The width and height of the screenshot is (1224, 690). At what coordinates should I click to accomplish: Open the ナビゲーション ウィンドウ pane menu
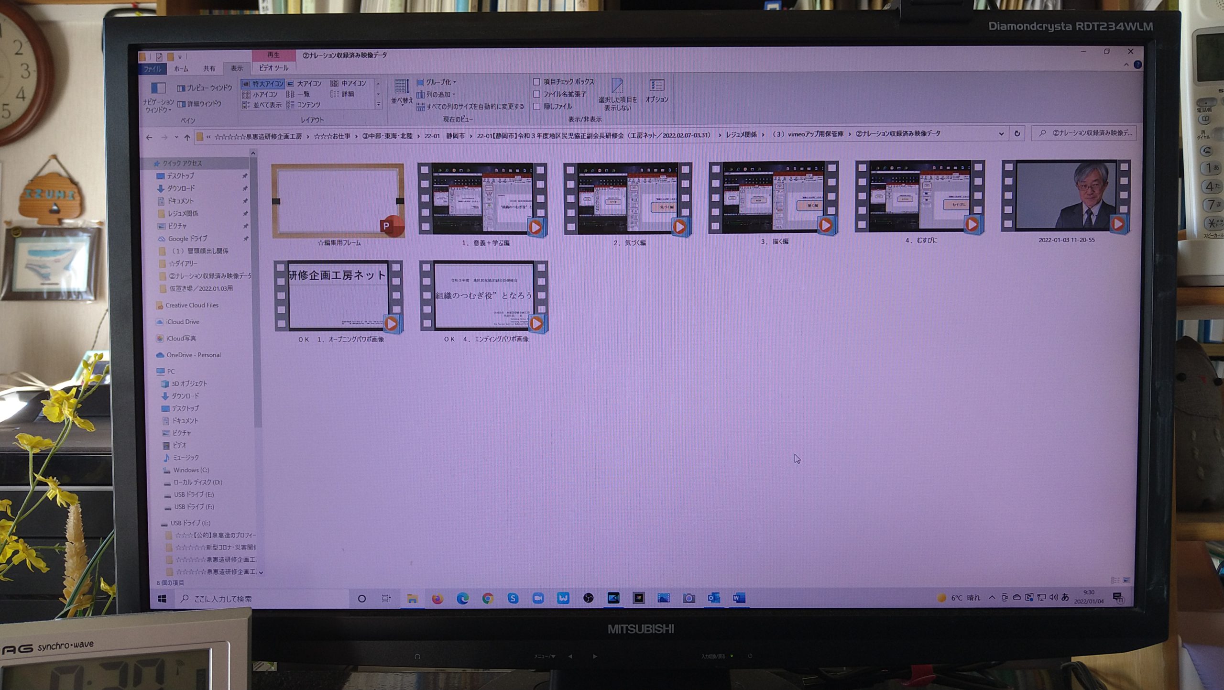(x=158, y=98)
